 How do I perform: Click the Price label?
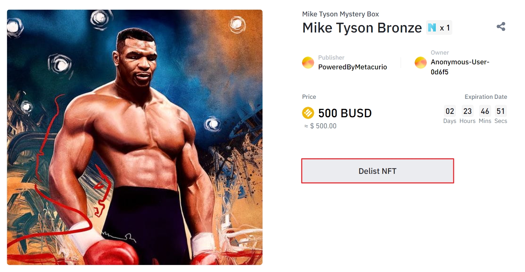tap(309, 97)
